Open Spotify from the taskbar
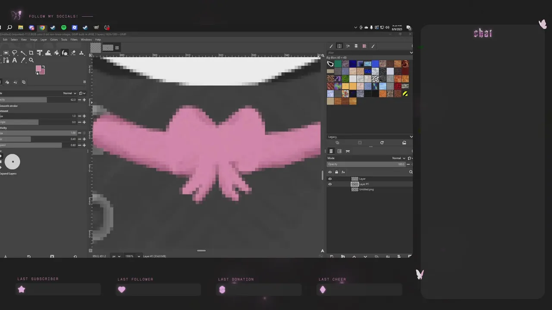Screen dimensions: 552x310 (x=64, y=28)
